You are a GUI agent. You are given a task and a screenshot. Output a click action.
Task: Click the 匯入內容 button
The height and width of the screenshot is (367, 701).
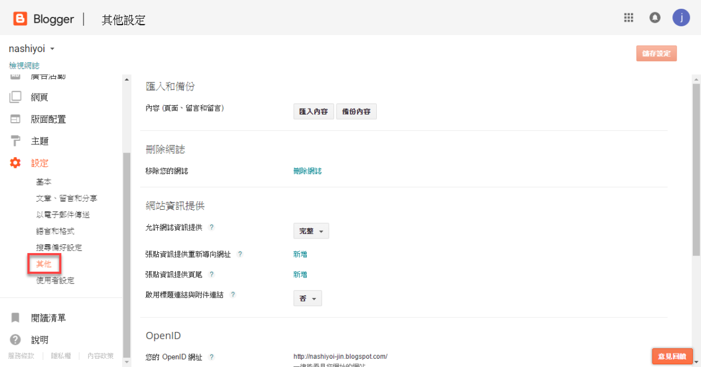[x=313, y=112]
